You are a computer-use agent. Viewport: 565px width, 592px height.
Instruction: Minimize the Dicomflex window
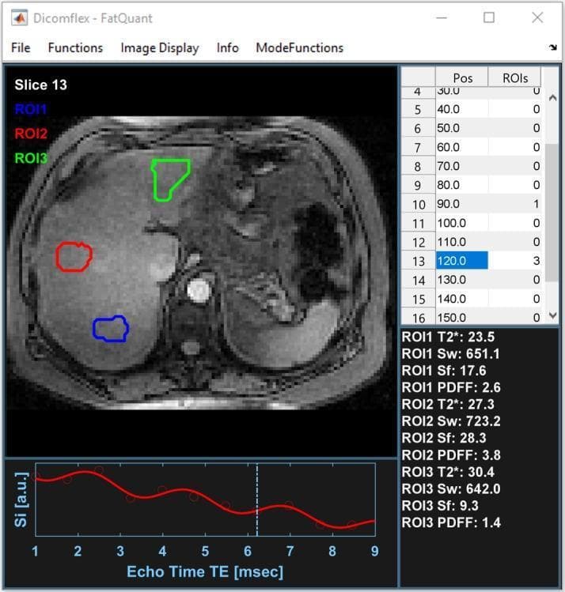(x=442, y=17)
